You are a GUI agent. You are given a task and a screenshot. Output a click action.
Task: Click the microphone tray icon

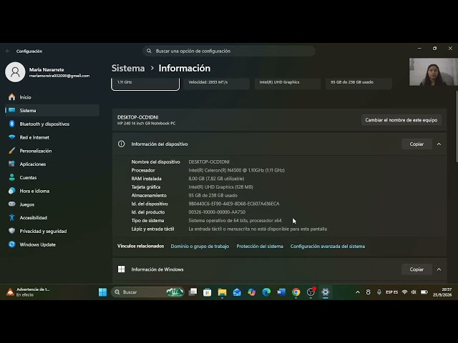click(x=379, y=292)
